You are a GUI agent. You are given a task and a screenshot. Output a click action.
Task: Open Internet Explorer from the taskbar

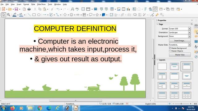pyautogui.click(x=58, y=108)
